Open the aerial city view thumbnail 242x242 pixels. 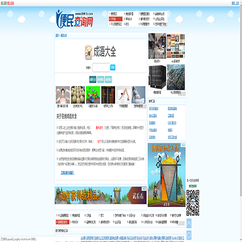pos(176,77)
